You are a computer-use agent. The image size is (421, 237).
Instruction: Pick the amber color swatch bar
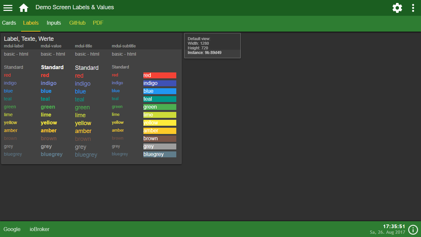[x=160, y=131]
